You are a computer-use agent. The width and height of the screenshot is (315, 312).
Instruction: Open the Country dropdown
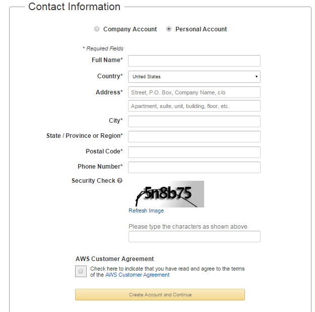(194, 77)
